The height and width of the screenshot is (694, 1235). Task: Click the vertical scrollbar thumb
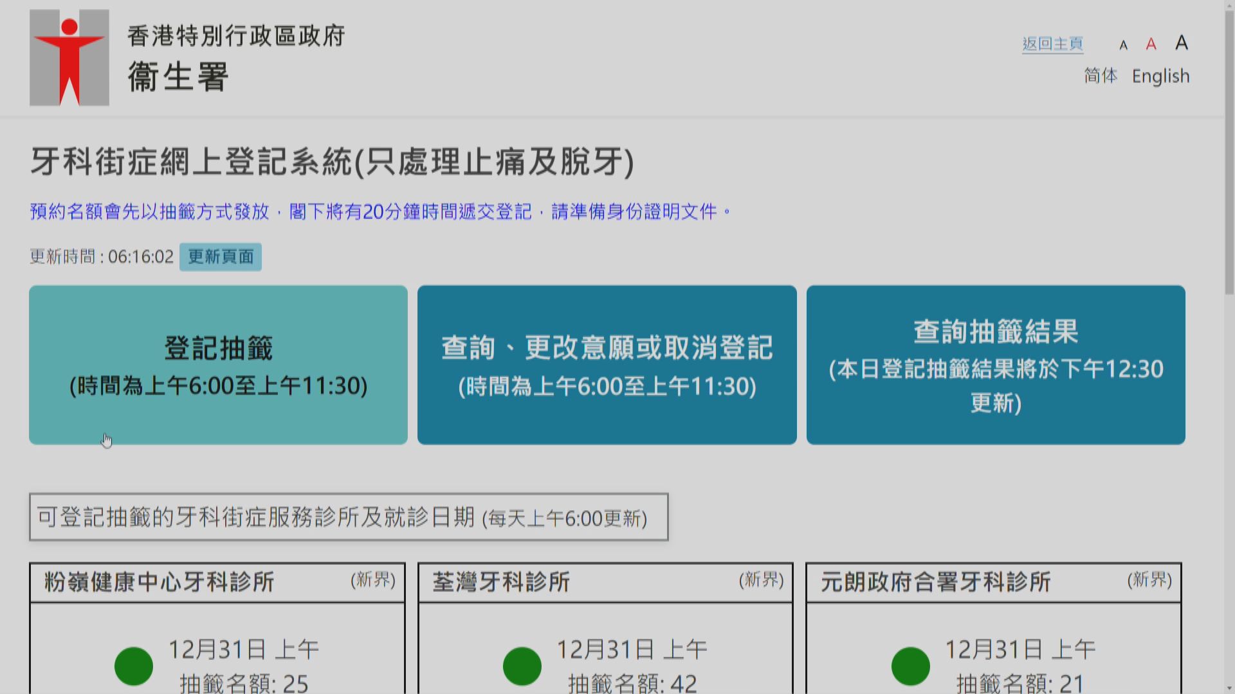1229,152
